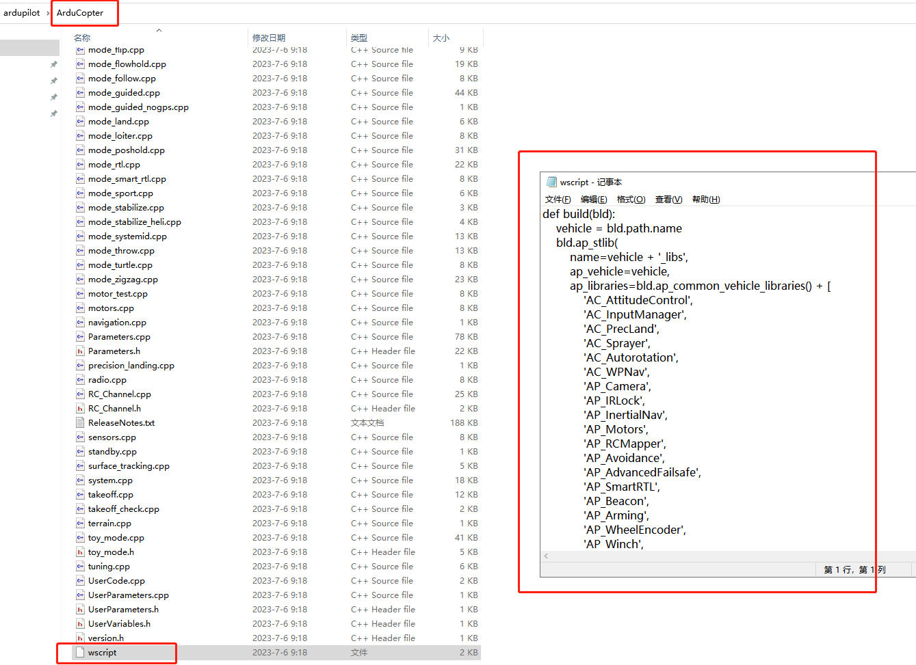Click ArduCopter in the breadcrumb path
Screen dimensions: 916x665
coord(80,13)
